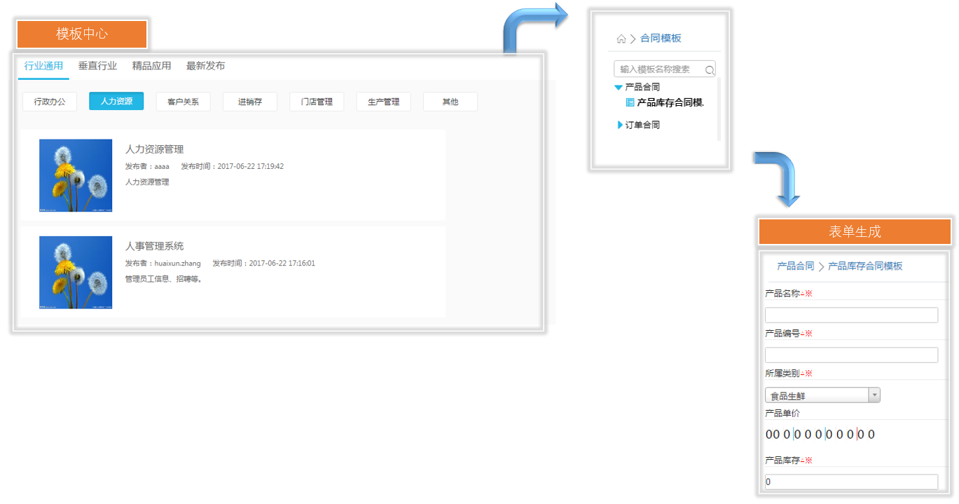This screenshot has width=959, height=504.
Task: Switch to the 垂直行业 tab
Action: (97, 66)
